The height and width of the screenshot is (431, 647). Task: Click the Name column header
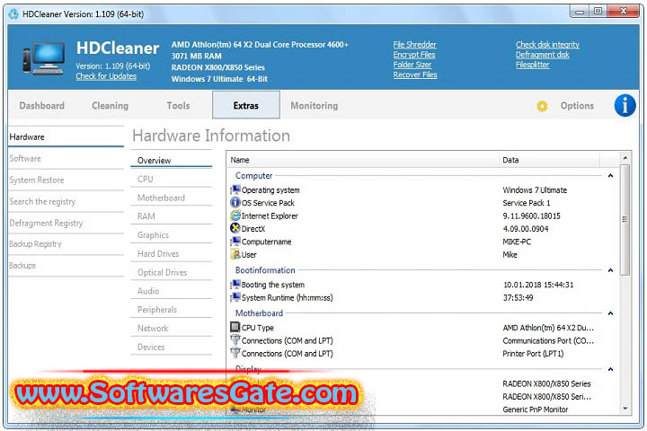[x=363, y=160]
